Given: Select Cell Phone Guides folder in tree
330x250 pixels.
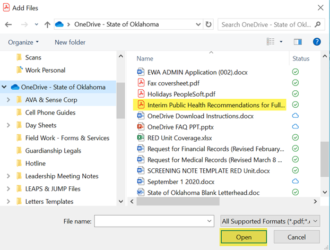Looking at the screenshot, I should pyautogui.click(x=50, y=112).
